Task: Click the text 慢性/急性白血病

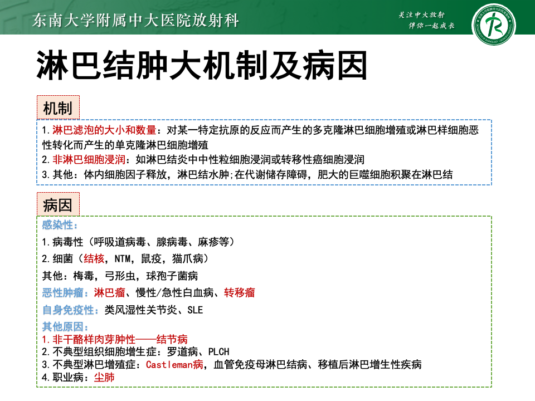Action: coord(174,292)
